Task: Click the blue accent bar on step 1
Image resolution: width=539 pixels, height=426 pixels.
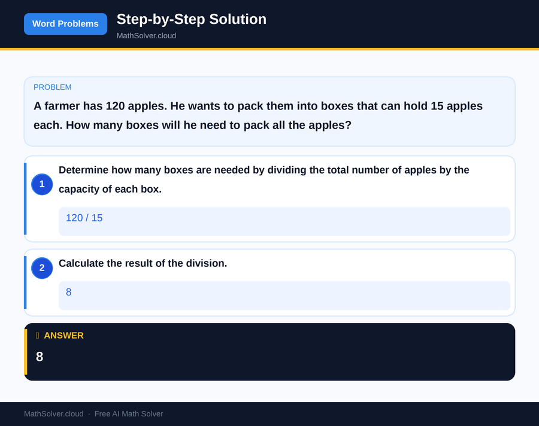Action: tap(25, 197)
